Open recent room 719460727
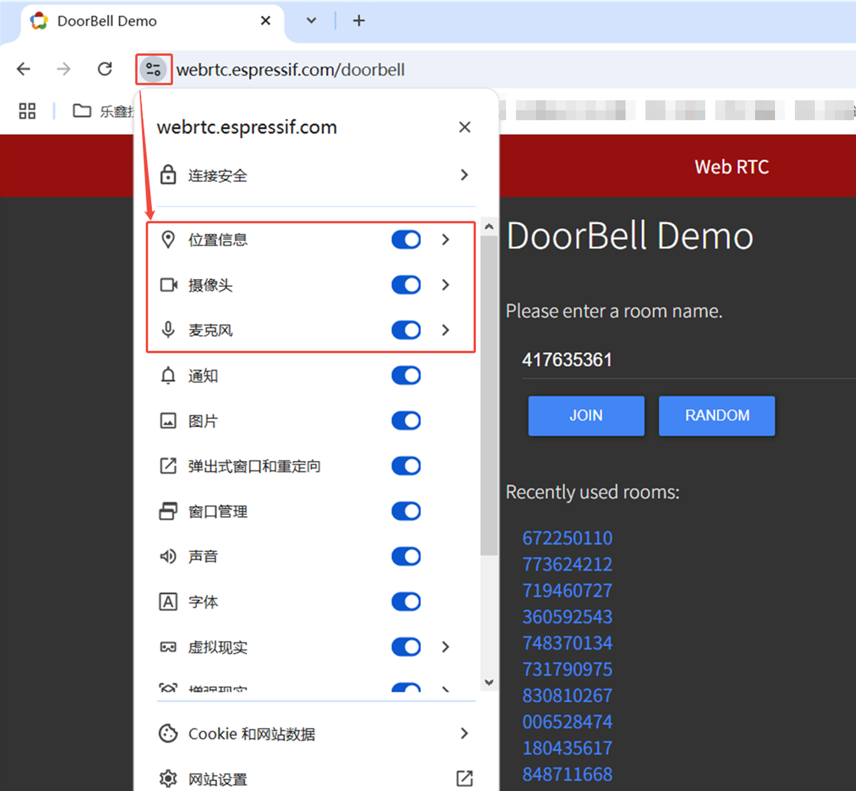Image resolution: width=856 pixels, height=791 pixels. 567,590
